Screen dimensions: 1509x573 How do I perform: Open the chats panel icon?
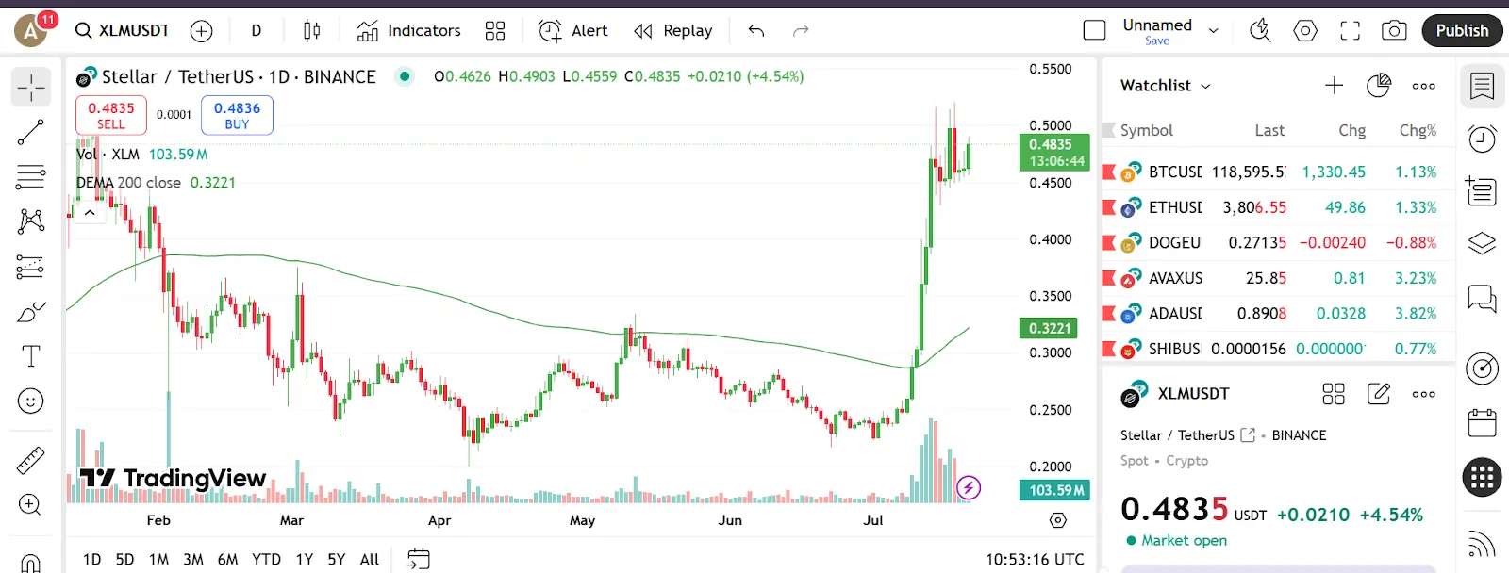(1483, 300)
